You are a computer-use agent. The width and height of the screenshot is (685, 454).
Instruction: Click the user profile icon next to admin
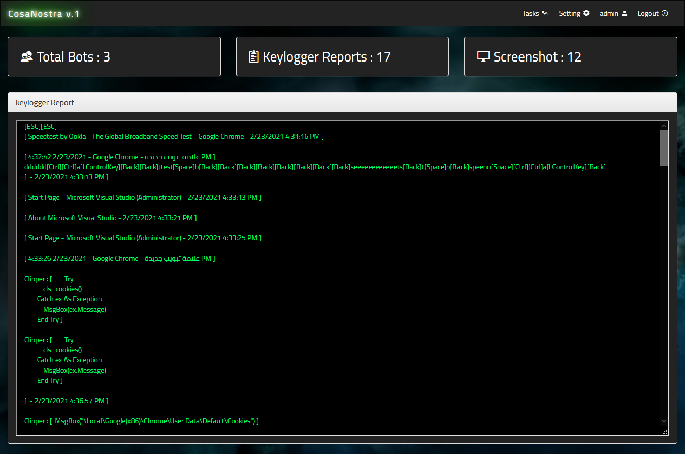click(625, 13)
